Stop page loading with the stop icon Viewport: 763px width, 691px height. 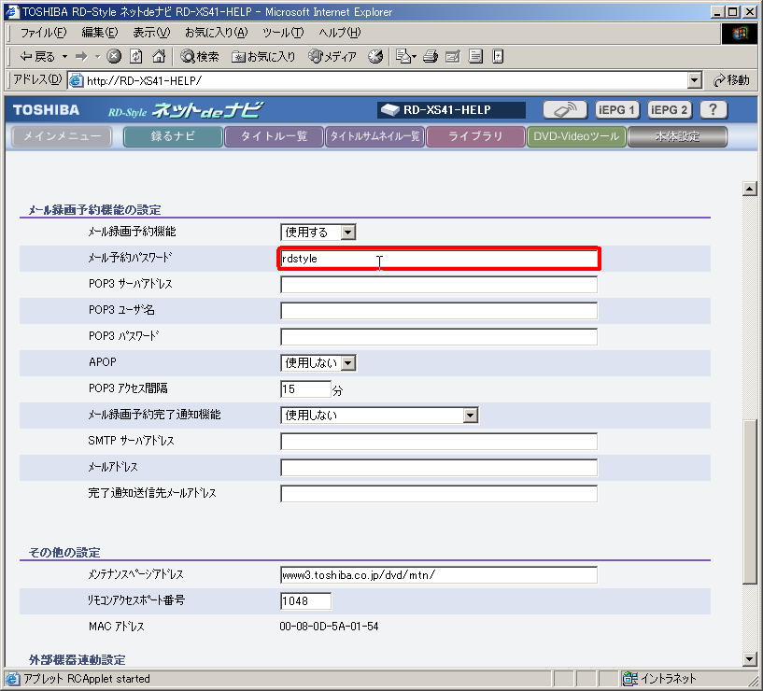point(114,57)
